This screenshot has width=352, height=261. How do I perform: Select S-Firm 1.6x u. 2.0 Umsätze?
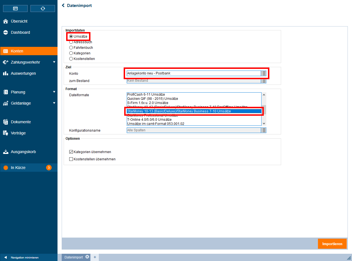194,103
